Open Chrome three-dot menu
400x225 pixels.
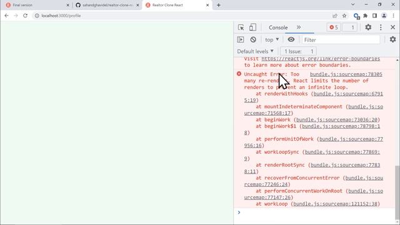click(393, 16)
